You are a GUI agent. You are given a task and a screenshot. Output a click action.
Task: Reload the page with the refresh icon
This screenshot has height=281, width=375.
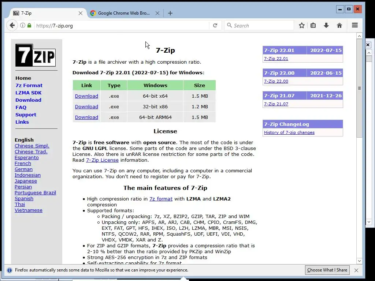click(x=215, y=25)
